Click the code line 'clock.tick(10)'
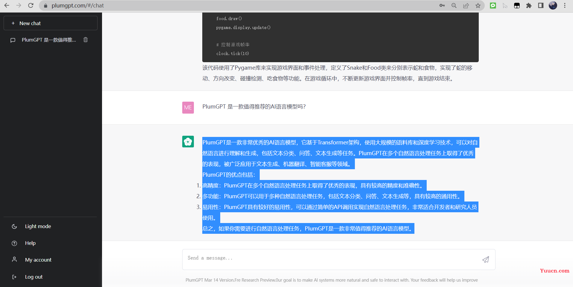Screen dimensions: 573x287 point(232,54)
